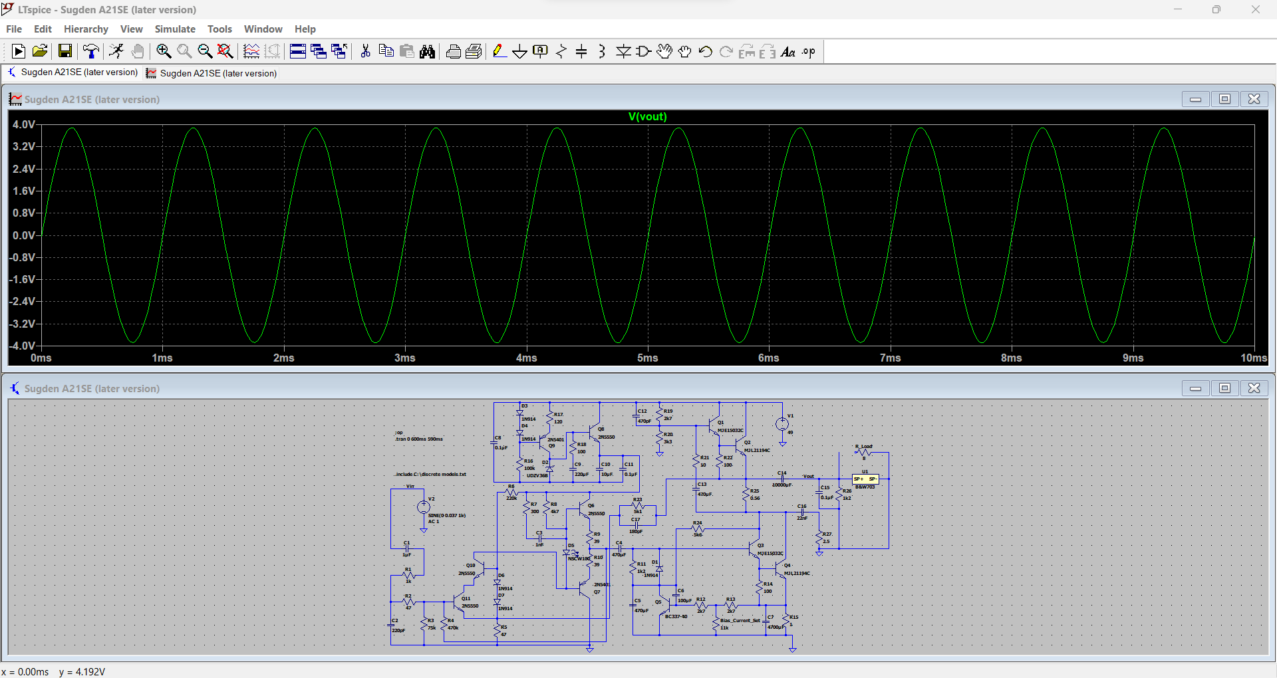This screenshot has width=1277, height=678.
Task: Open the File menu
Action: point(14,29)
